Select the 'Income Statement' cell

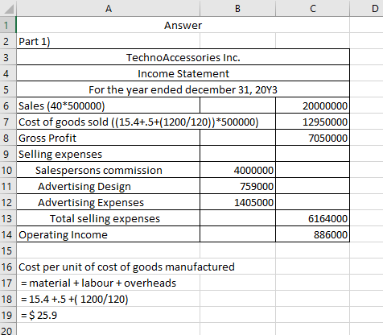click(183, 73)
